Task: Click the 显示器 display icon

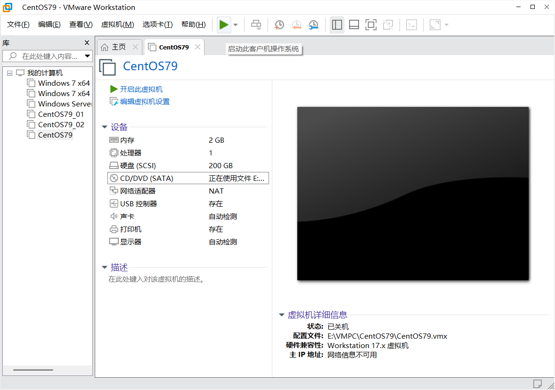Action: click(x=114, y=242)
